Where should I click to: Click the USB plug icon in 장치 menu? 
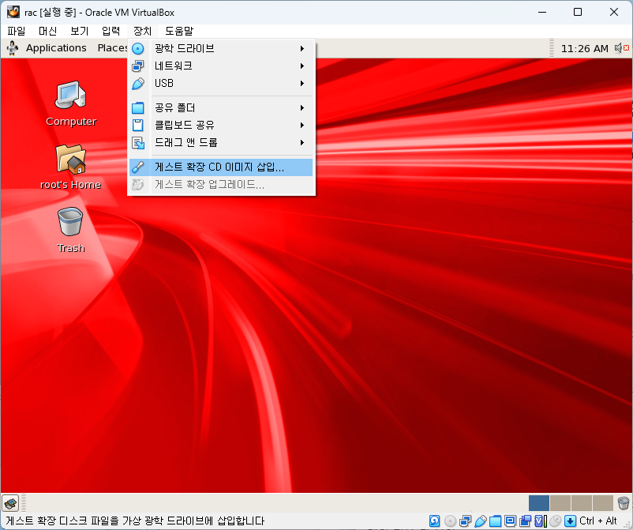tap(138, 84)
